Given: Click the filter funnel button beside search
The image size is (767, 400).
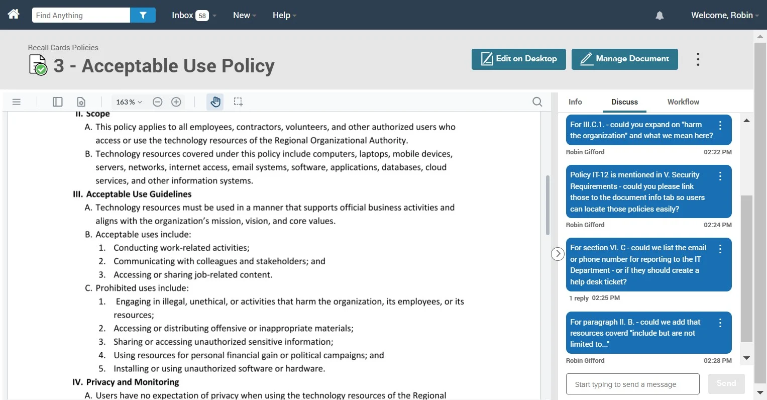Looking at the screenshot, I should pos(143,15).
